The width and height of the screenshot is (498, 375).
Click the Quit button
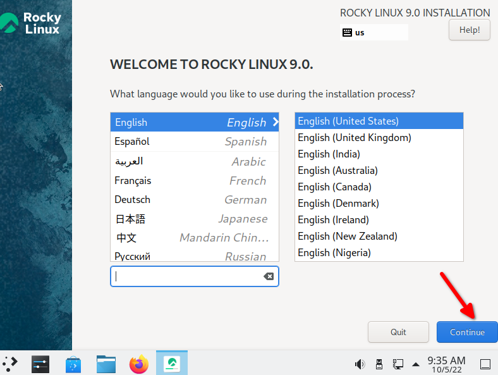(398, 332)
